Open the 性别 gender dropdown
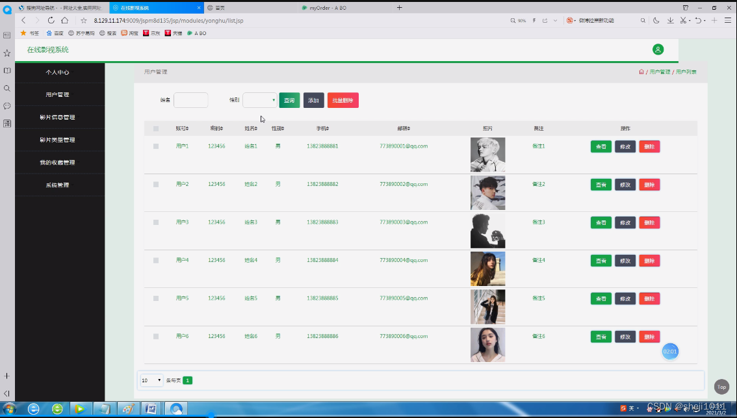The width and height of the screenshot is (737, 418). (259, 100)
